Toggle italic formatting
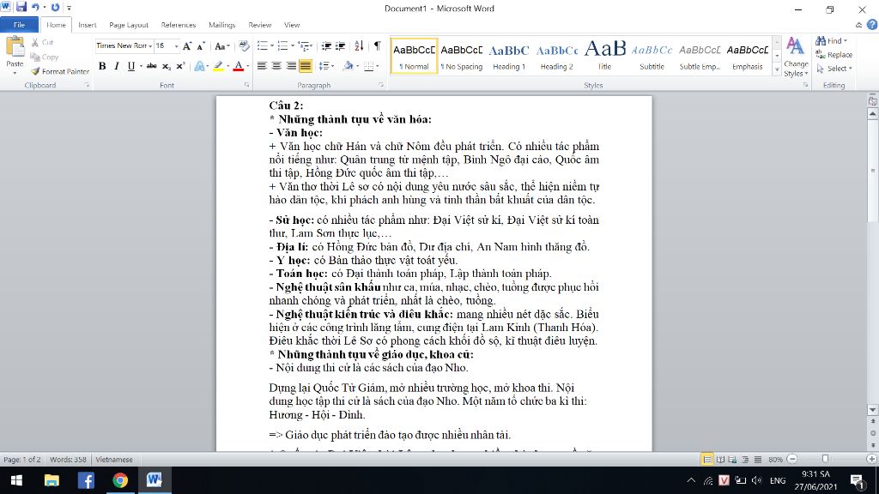Viewport: 879px width, 494px height. click(x=117, y=66)
